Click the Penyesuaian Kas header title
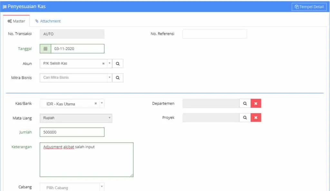The height and width of the screenshot is (191, 330). (26, 6)
